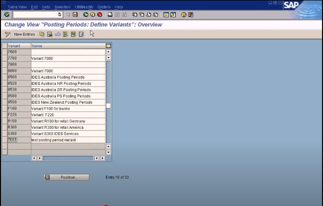Click the Deselect All icon

(81, 34)
